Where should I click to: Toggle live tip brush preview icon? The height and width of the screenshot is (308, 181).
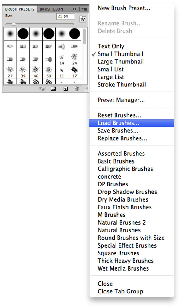42,89
